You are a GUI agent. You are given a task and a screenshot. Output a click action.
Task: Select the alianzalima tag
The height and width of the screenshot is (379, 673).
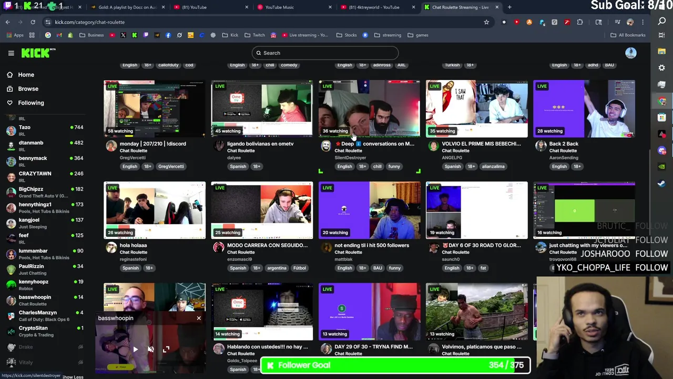(x=493, y=166)
